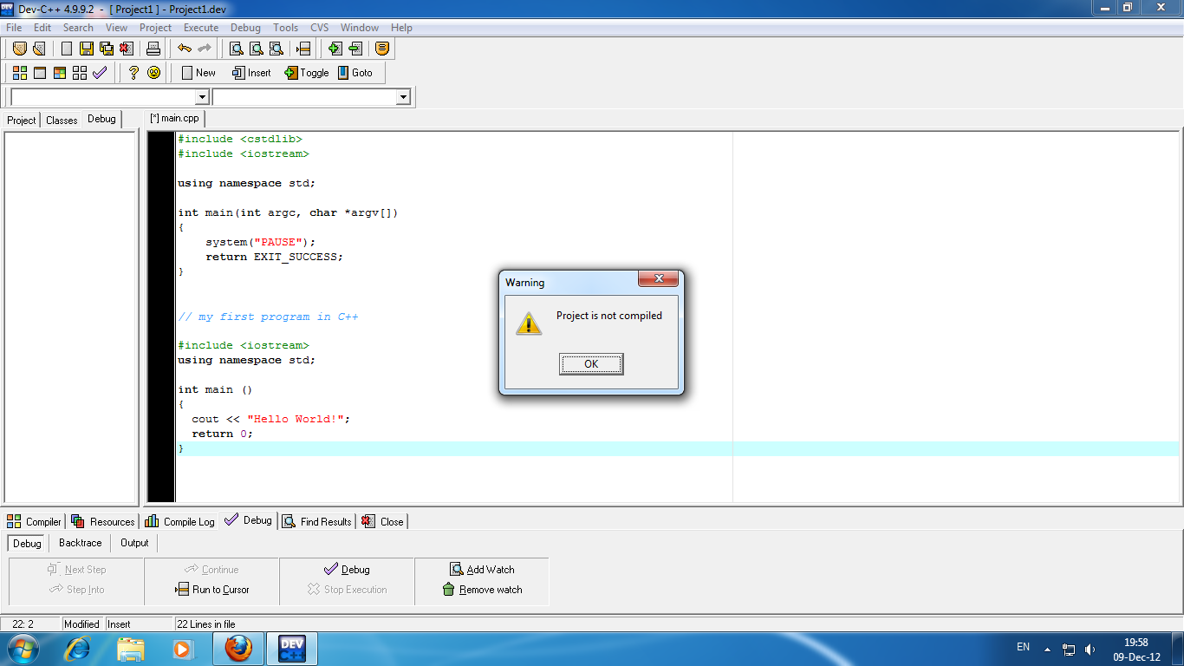The height and width of the screenshot is (666, 1184).
Task: Click the Remove watch button
Action: [x=482, y=590]
